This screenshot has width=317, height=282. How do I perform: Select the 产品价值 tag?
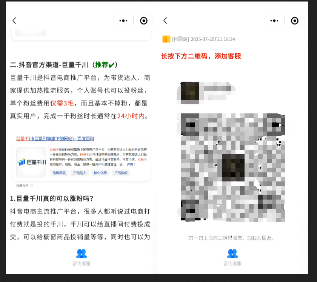[121, 173]
